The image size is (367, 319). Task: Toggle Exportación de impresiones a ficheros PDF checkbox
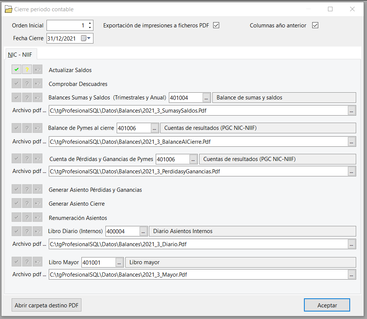coord(216,25)
